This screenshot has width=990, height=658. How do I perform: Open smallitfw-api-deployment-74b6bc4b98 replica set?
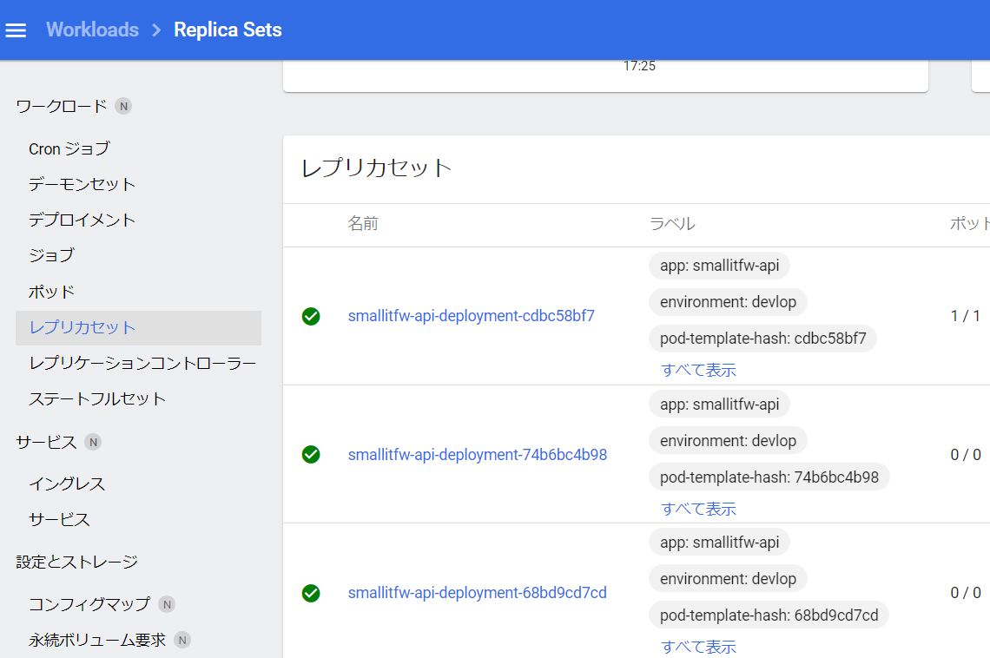[x=477, y=454]
